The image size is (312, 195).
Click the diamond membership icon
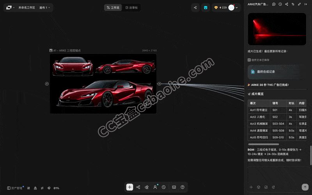pos(216,7)
